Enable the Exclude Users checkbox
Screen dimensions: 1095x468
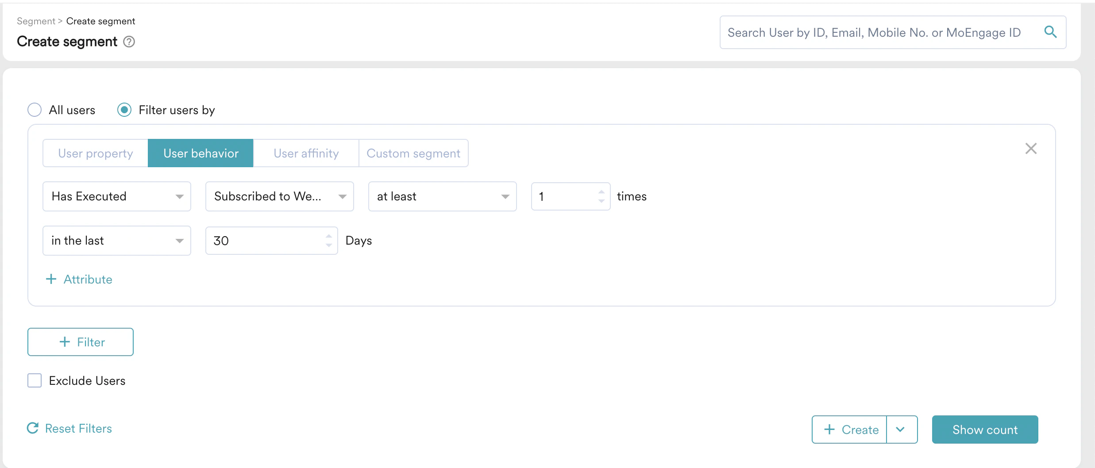34,380
